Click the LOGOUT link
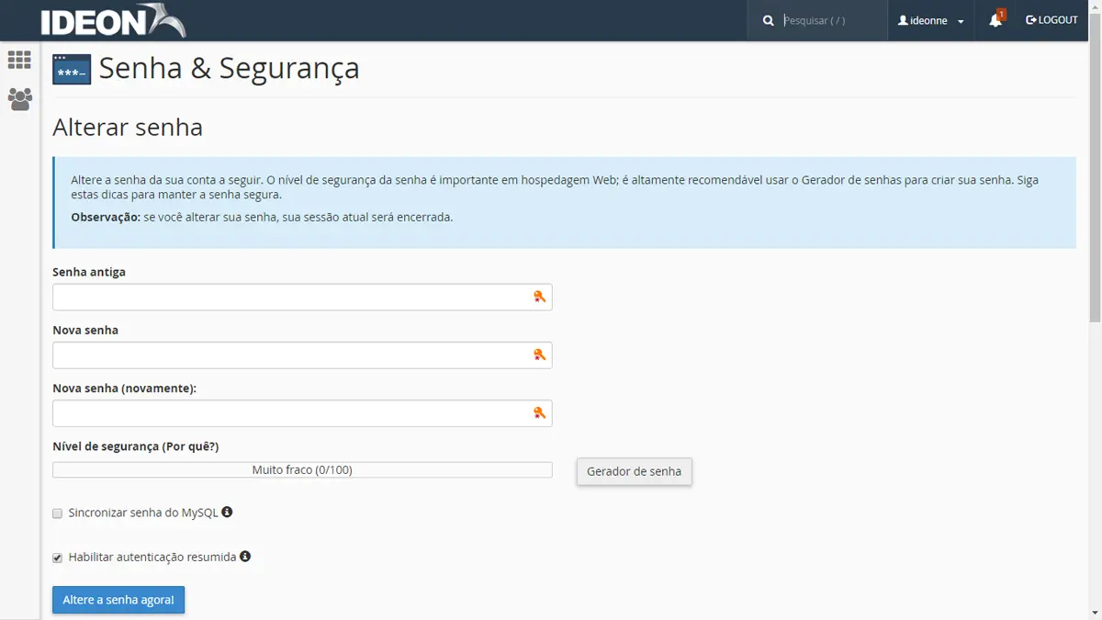 [x=1051, y=20]
